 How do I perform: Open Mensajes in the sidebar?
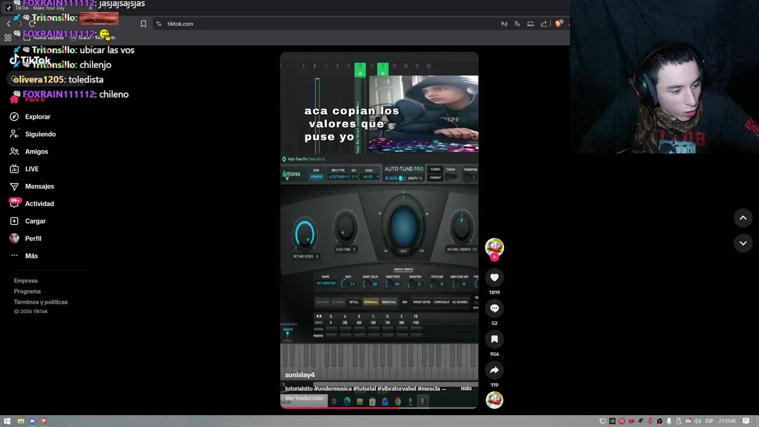(33, 186)
